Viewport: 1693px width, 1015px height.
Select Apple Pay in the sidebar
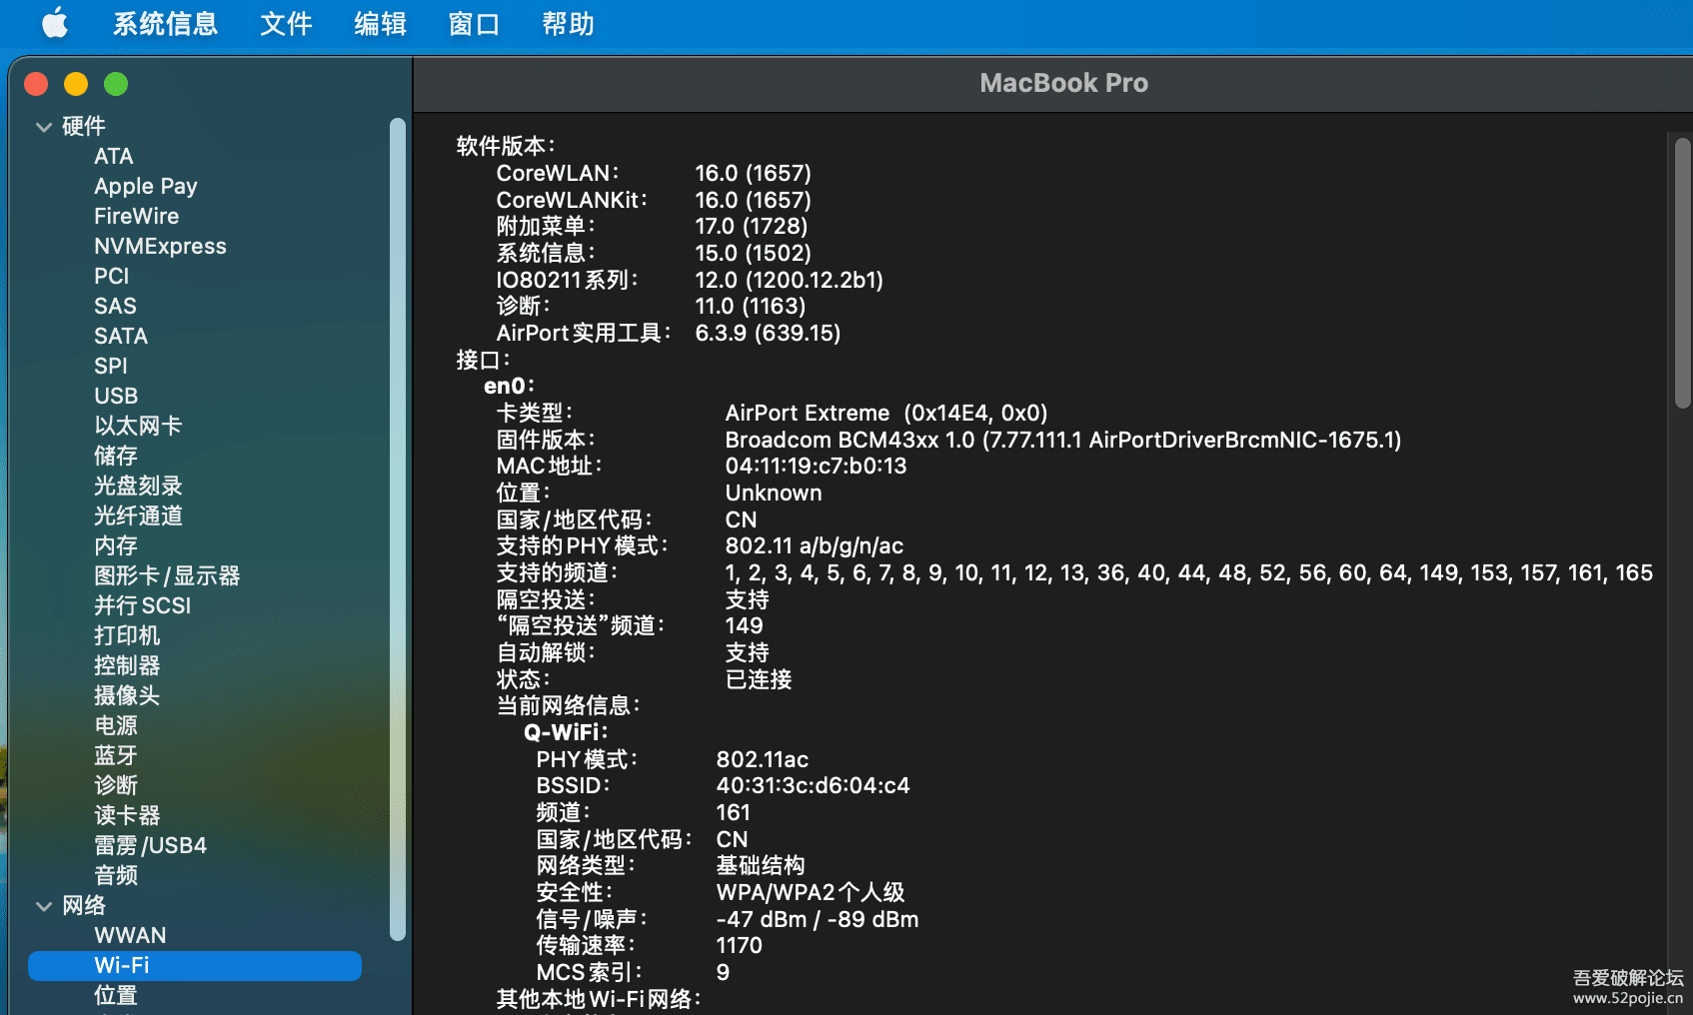click(146, 187)
